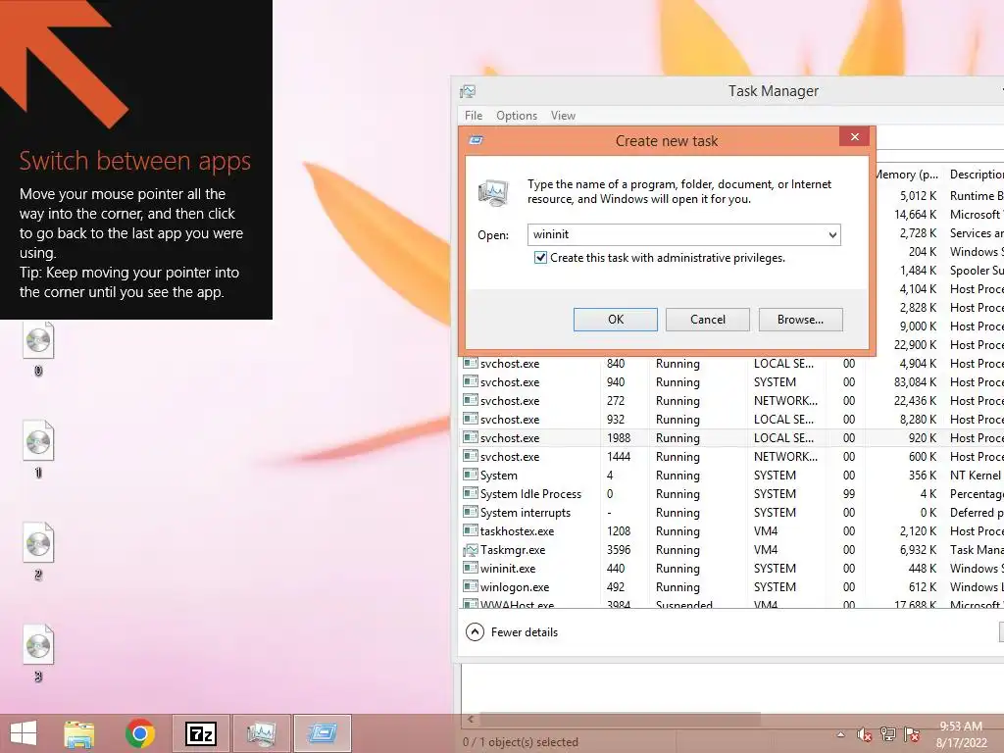Click the Windows Start button
This screenshot has width=1004, height=753.
pyautogui.click(x=24, y=733)
